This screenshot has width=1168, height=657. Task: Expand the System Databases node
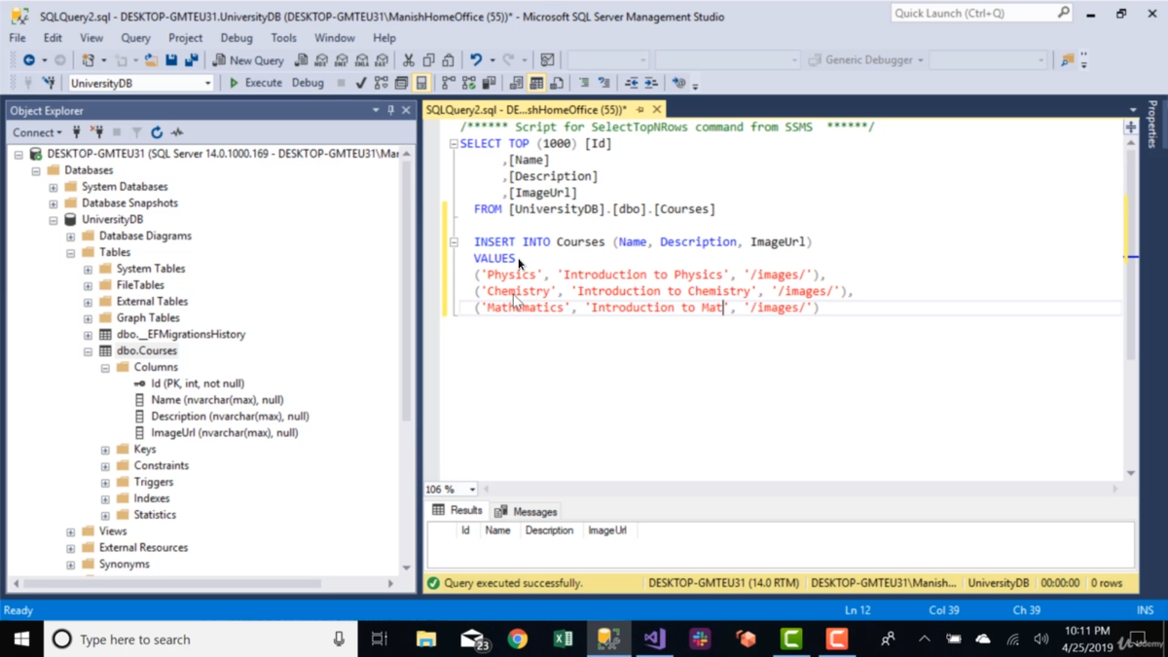point(54,187)
